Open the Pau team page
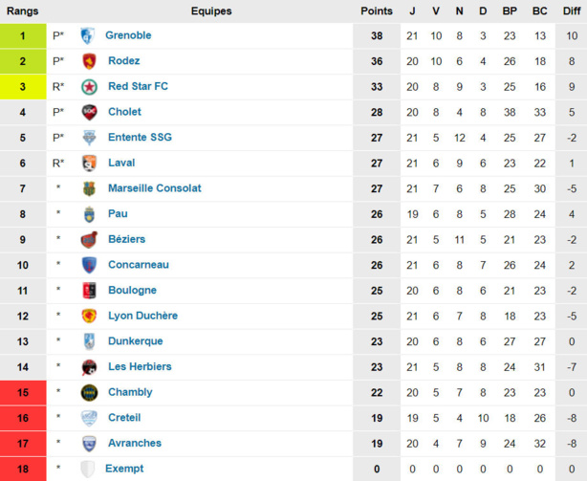The height and width of the screenshot is (481, 587). (x=118, y=214)
